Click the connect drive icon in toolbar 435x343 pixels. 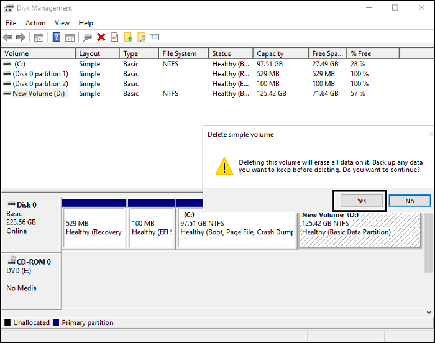(88, 38)
